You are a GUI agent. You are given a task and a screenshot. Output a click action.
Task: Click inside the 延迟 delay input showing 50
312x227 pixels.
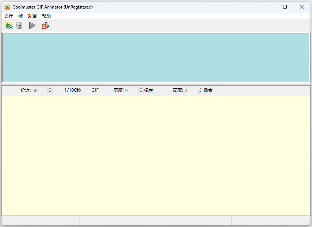pos(39,90)
